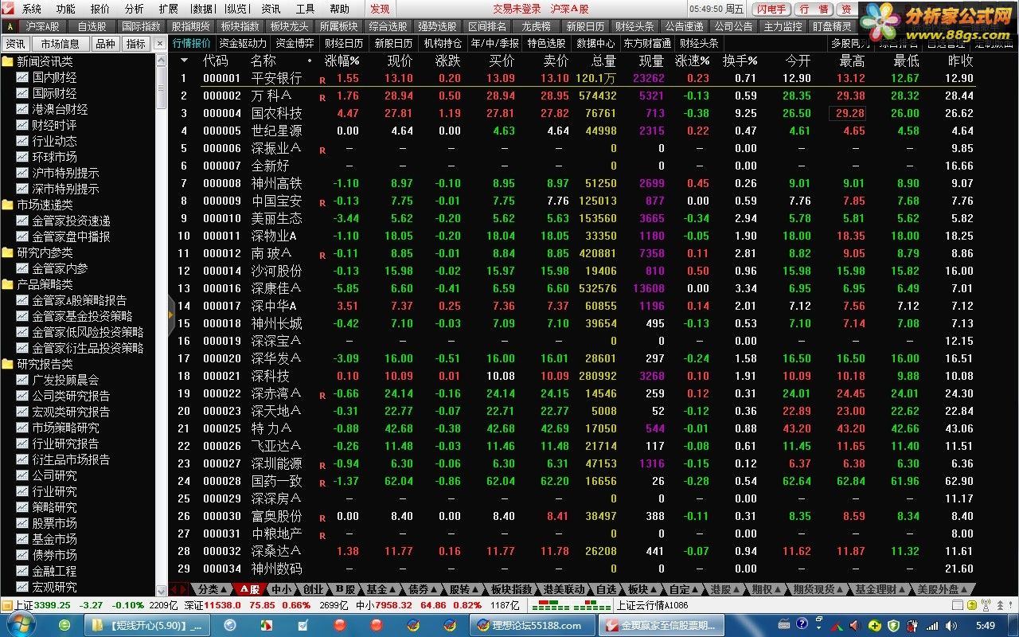Screen dimensions: 1019x637
Task: Click the first red ball icon in taskbar
Action: (340, 625)
